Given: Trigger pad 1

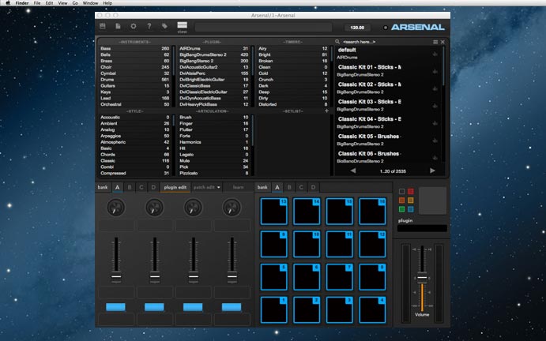Looking at the screenshot, I should (x=273, y=309).
